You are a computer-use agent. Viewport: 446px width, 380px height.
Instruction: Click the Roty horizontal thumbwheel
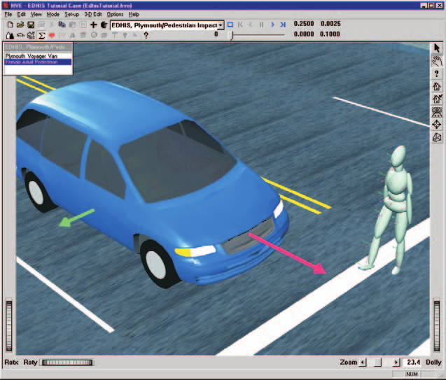pos(67,363)
